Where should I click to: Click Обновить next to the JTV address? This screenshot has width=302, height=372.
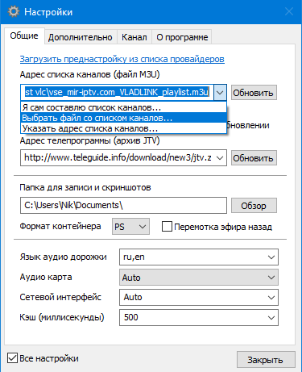(x=254, y=158)
